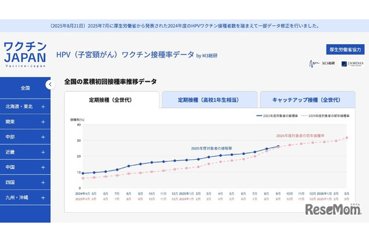369x242 pixels.
Task: Click the last blue data point on chart
Action: point(278,146)
